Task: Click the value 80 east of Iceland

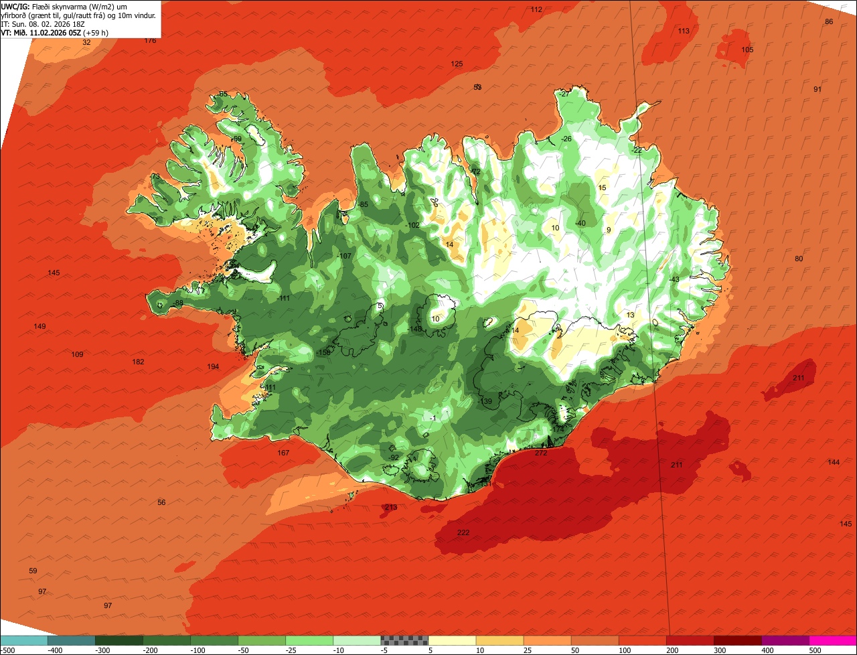Action: point(798,259)
